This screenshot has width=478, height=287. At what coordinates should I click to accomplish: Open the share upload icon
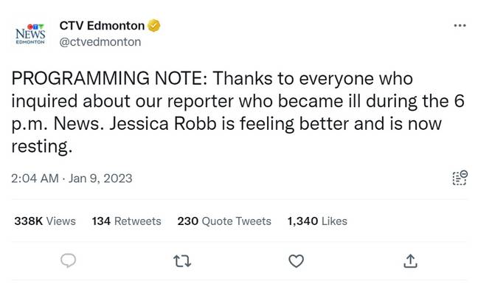410,260
